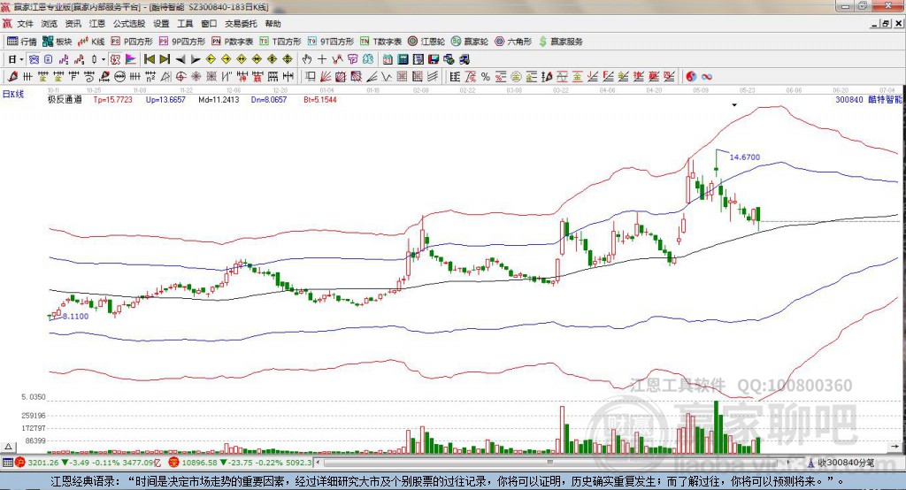906x490 pixels.
Task: Open the 帮助 menu
Action: click(273, 24)
